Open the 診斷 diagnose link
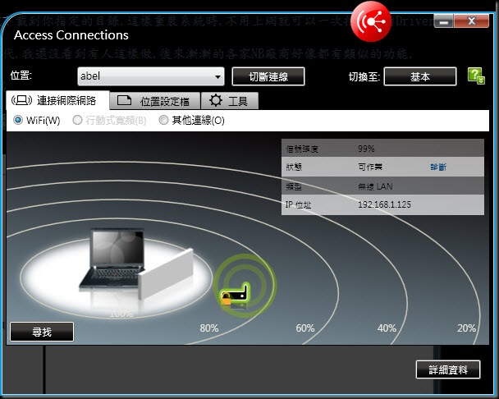499x399 pixels. tap(438, 167)
